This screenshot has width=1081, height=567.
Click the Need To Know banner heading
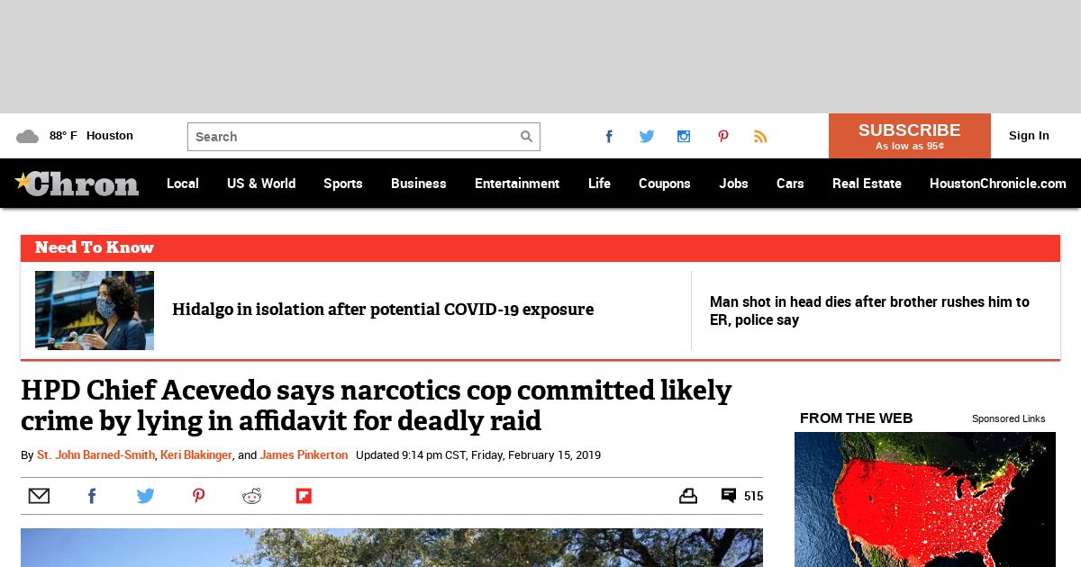(x=95, y=247)
